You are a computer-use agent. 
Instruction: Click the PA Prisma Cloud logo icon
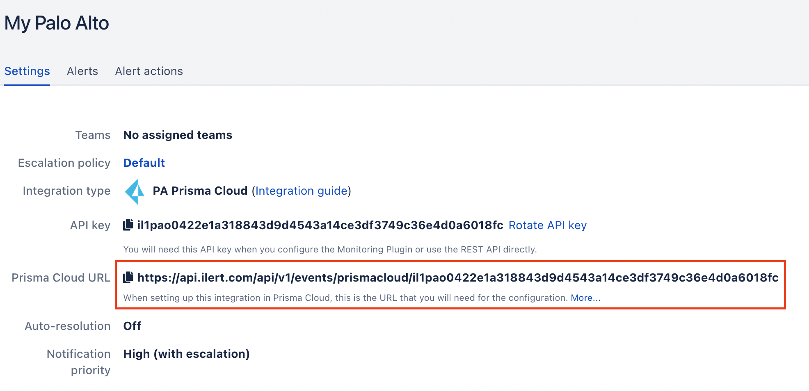coord(135,191)
